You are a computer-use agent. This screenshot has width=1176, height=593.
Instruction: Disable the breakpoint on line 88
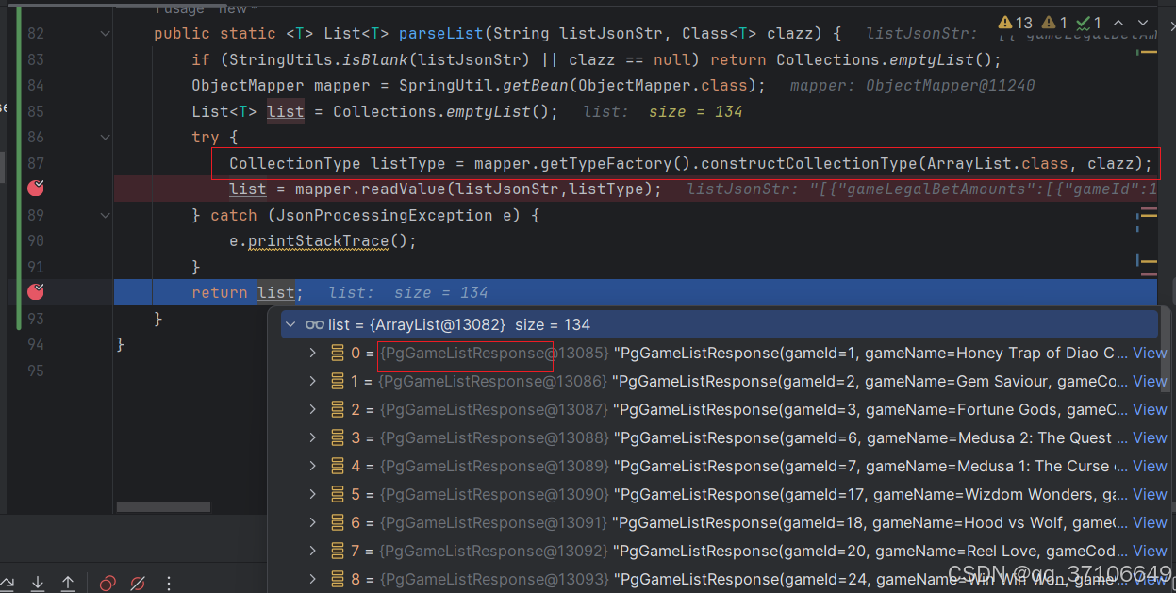point(35,188)
